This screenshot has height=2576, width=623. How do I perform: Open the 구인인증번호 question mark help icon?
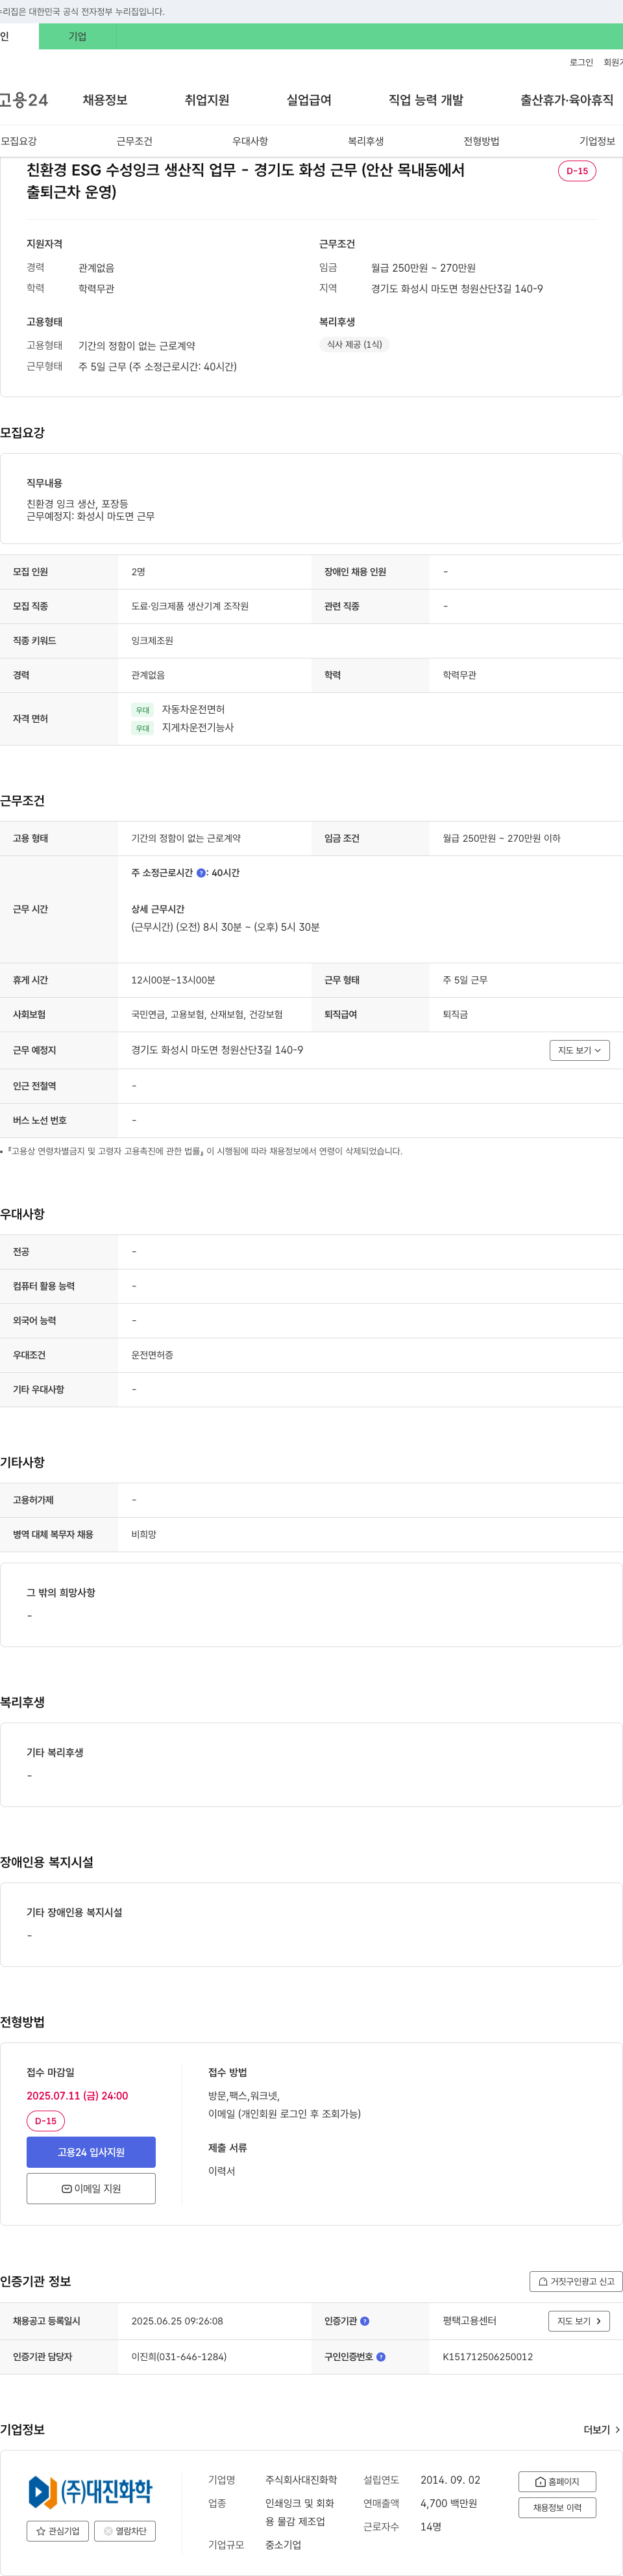click(x=380, y=2357)
